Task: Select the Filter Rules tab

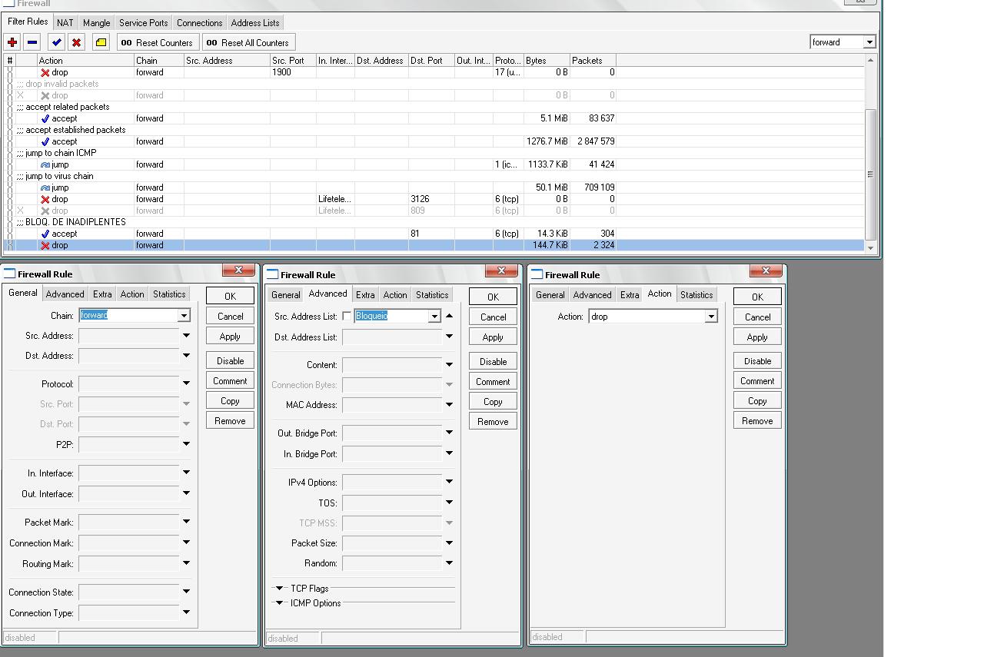Action: (x=28, y=22)
